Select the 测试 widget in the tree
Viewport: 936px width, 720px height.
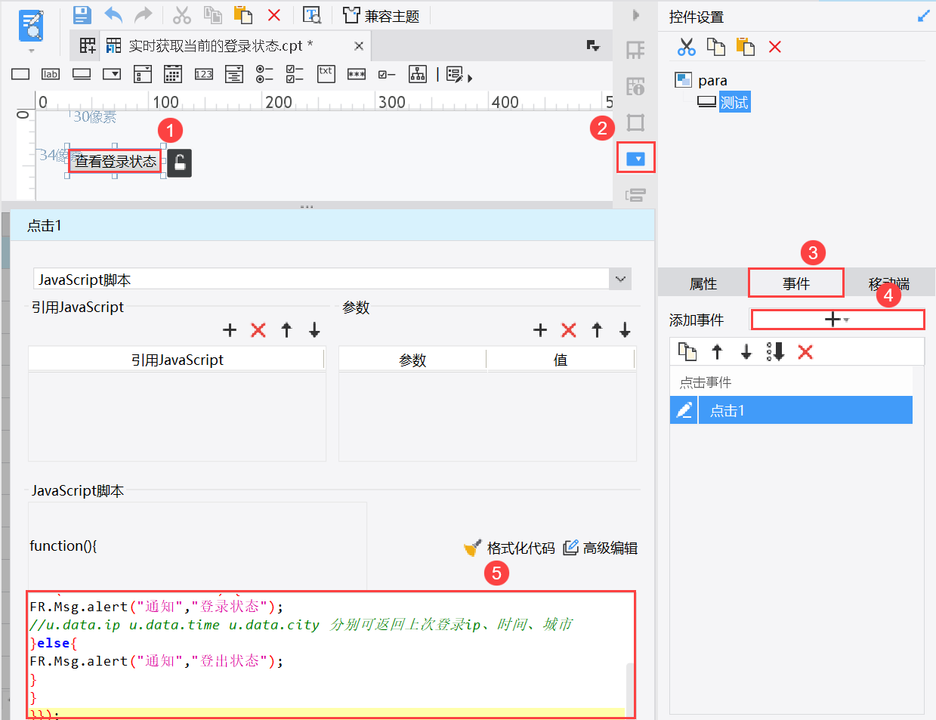click(734, 100)
